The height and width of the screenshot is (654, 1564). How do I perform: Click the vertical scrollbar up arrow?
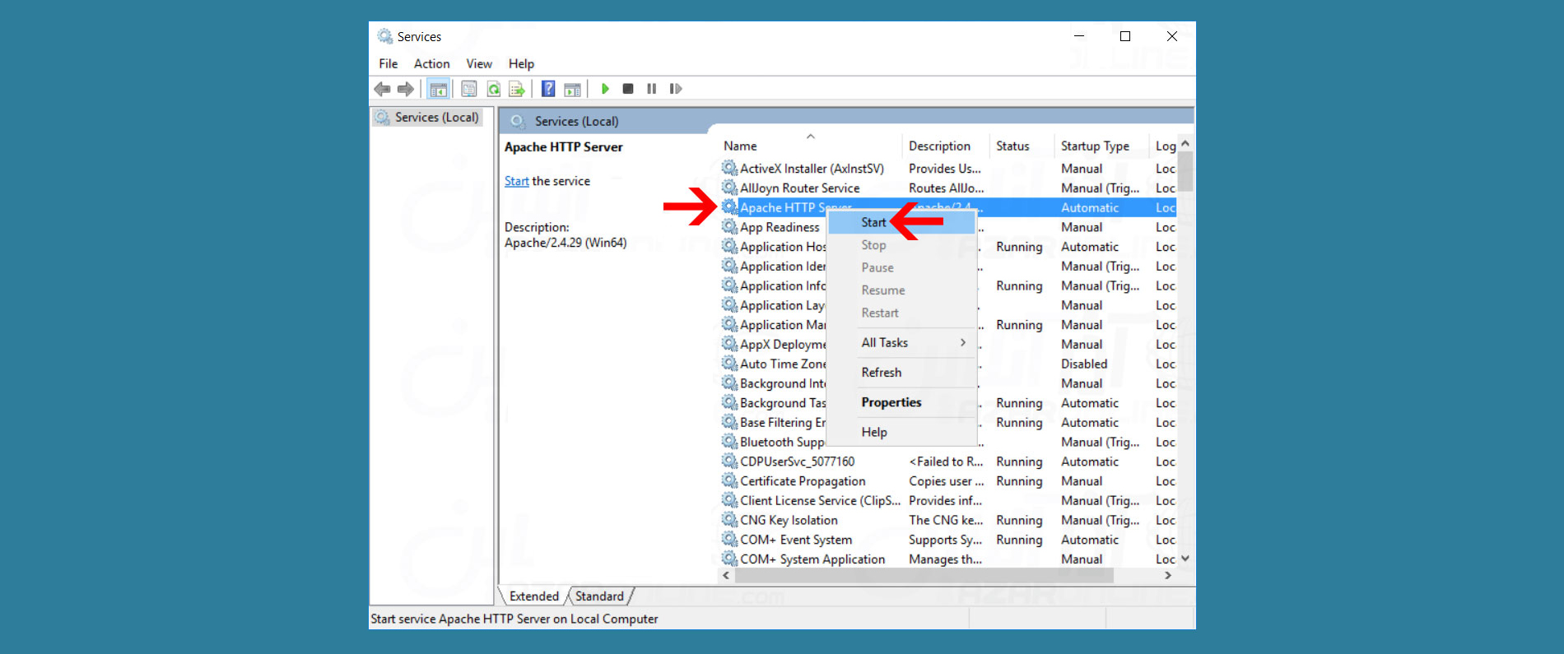pyautogui.click(x=1185, y=143)
